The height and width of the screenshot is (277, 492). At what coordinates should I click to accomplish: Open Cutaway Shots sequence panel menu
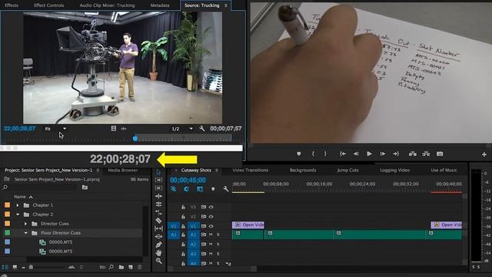(217, 170)
